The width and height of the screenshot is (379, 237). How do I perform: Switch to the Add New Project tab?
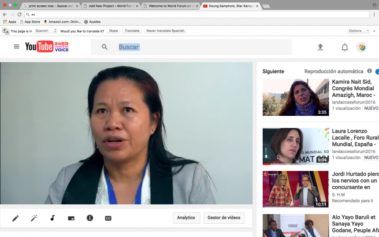[111, 6]
